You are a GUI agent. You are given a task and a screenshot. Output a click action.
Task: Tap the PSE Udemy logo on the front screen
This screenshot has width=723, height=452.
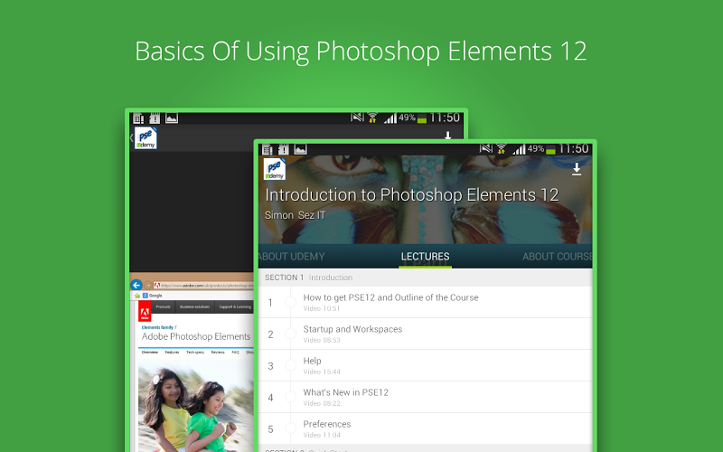tap(274, 169)
